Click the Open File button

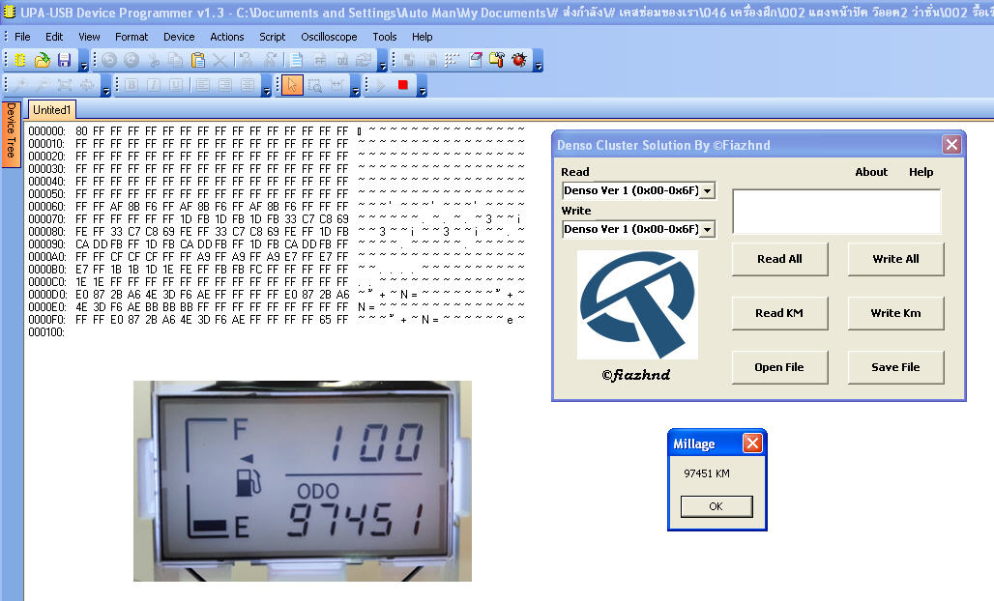(x=779, y=367)
